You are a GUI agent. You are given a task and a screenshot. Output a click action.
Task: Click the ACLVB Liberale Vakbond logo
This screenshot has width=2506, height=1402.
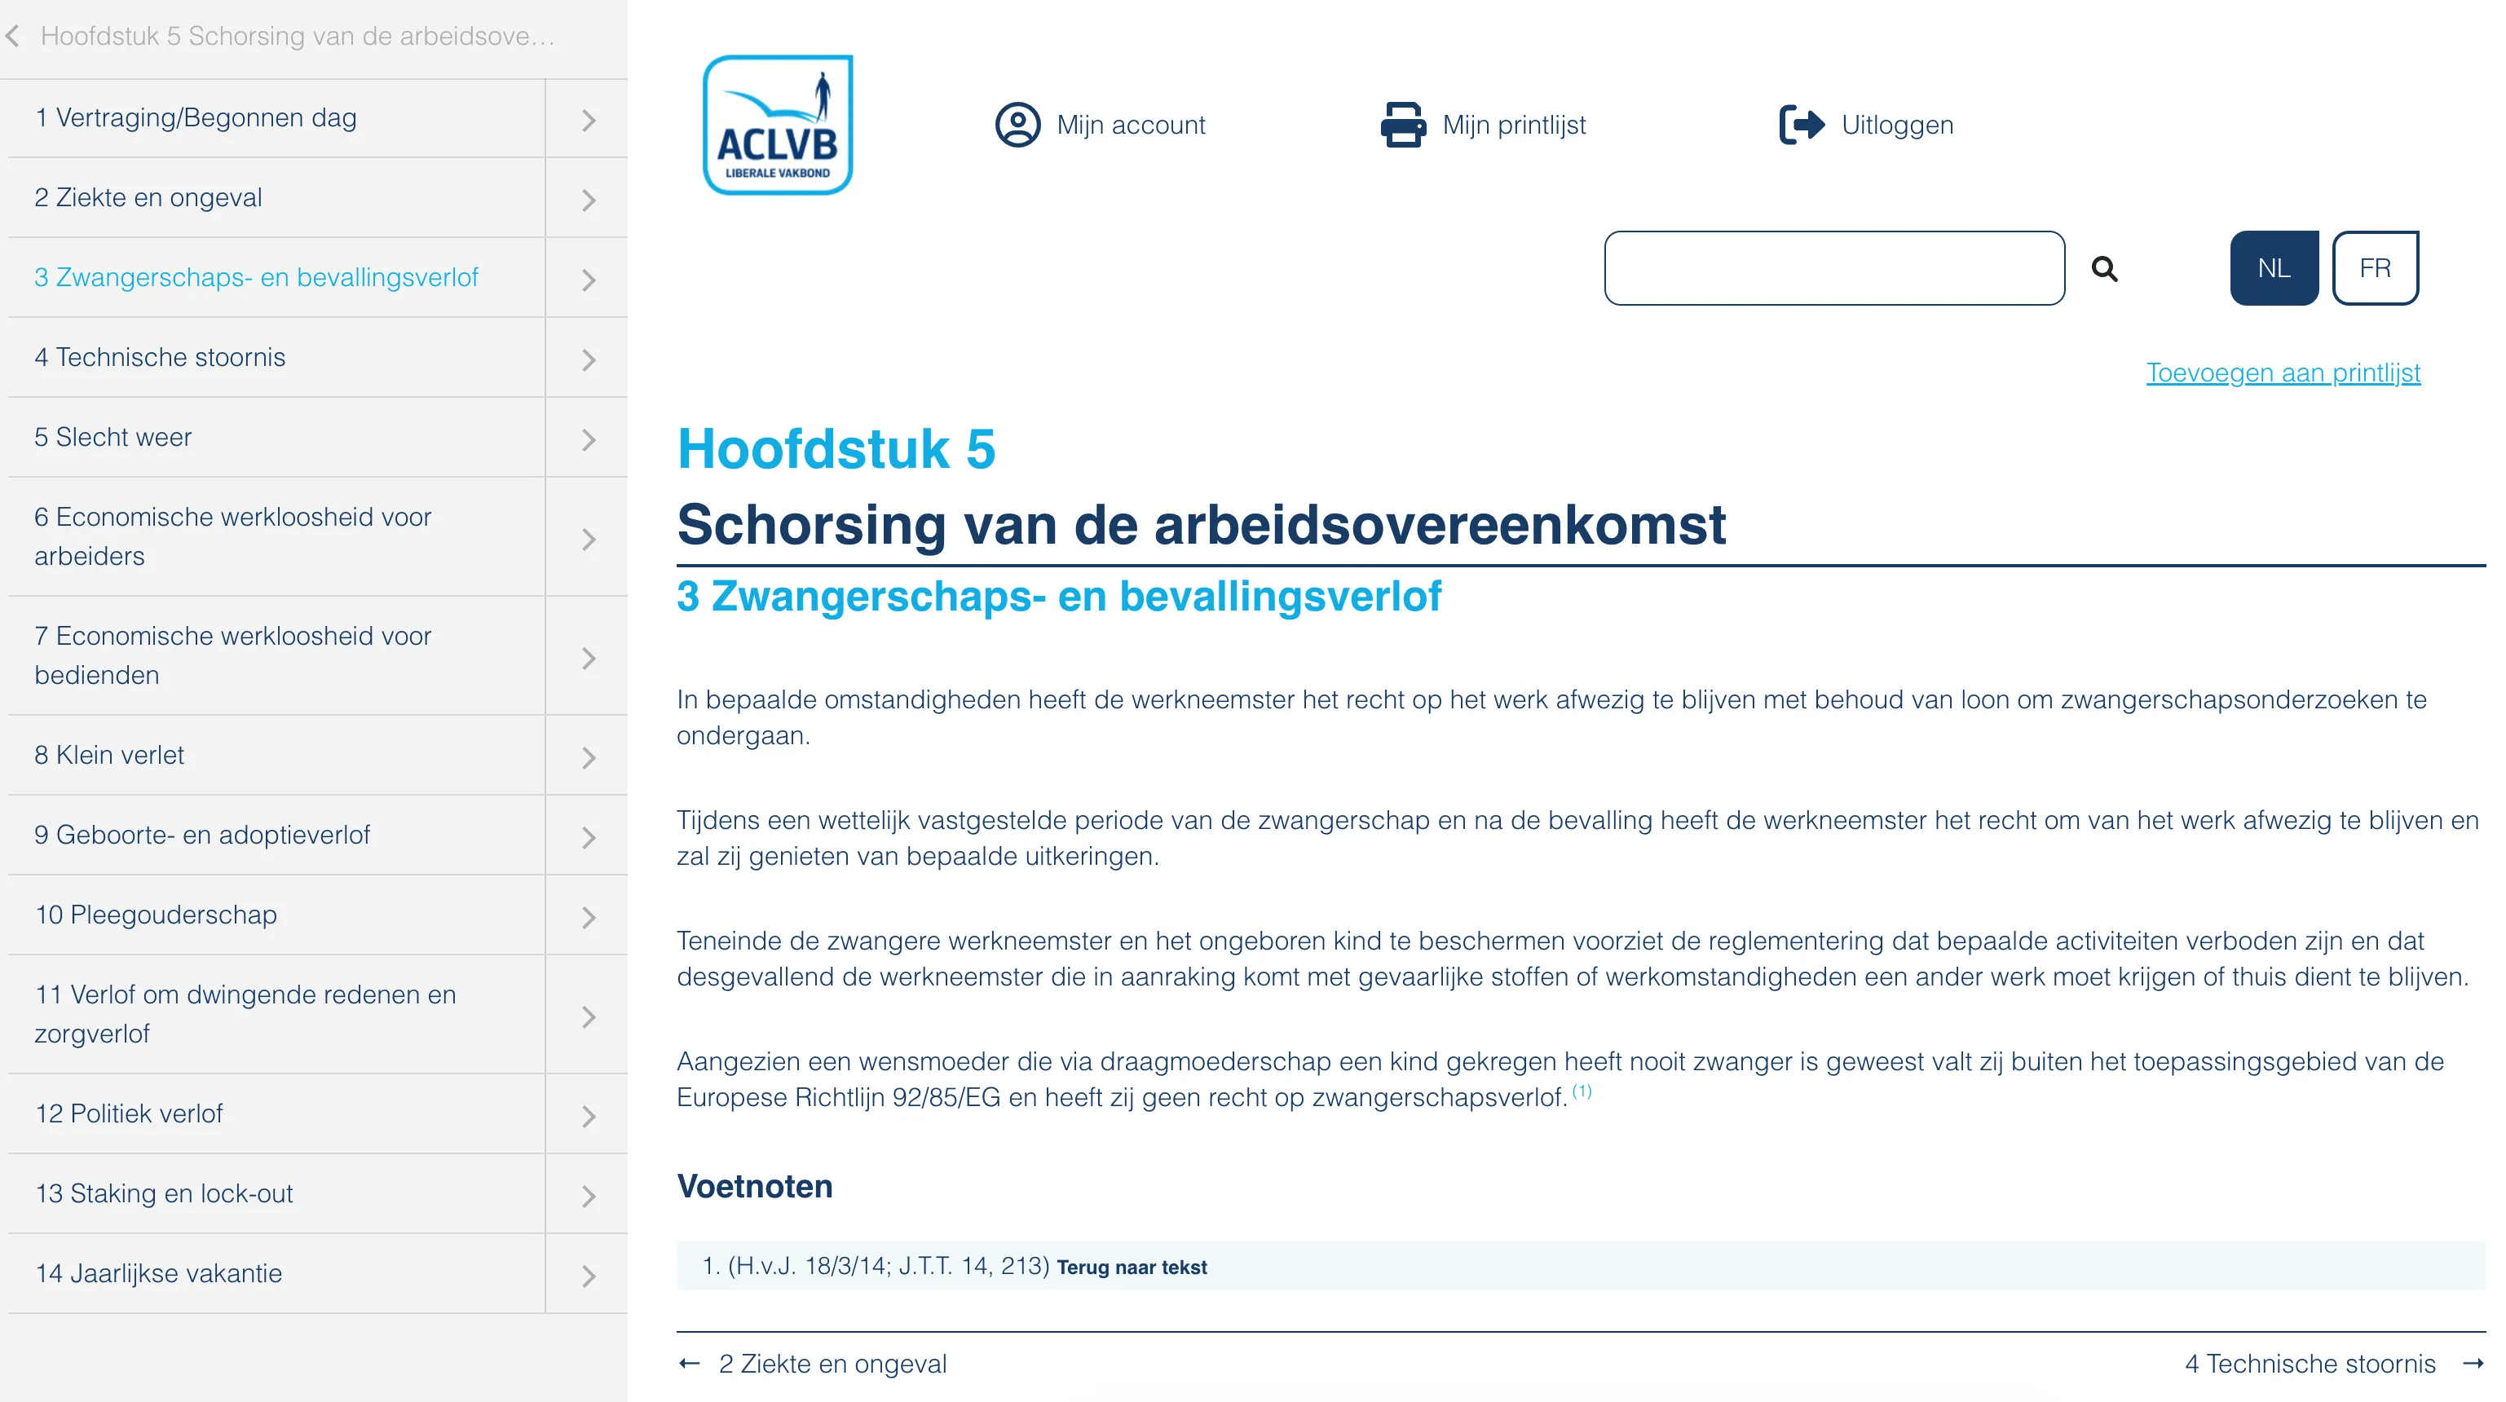coord(777,125)
